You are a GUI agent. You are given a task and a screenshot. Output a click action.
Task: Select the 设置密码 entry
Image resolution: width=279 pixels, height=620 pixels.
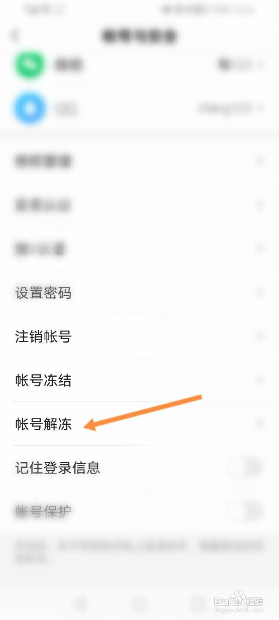tap(139, 293)
